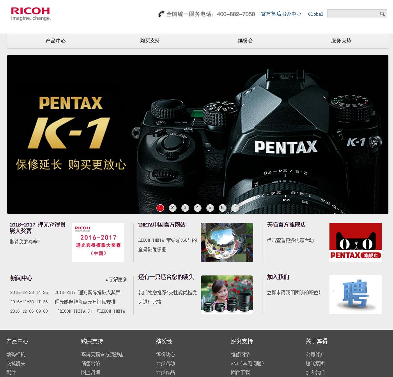Image resolution: width=393 pixels, height=377 pixels.
Task: Open footer link 公司简介
Action: tap(315, 354)
